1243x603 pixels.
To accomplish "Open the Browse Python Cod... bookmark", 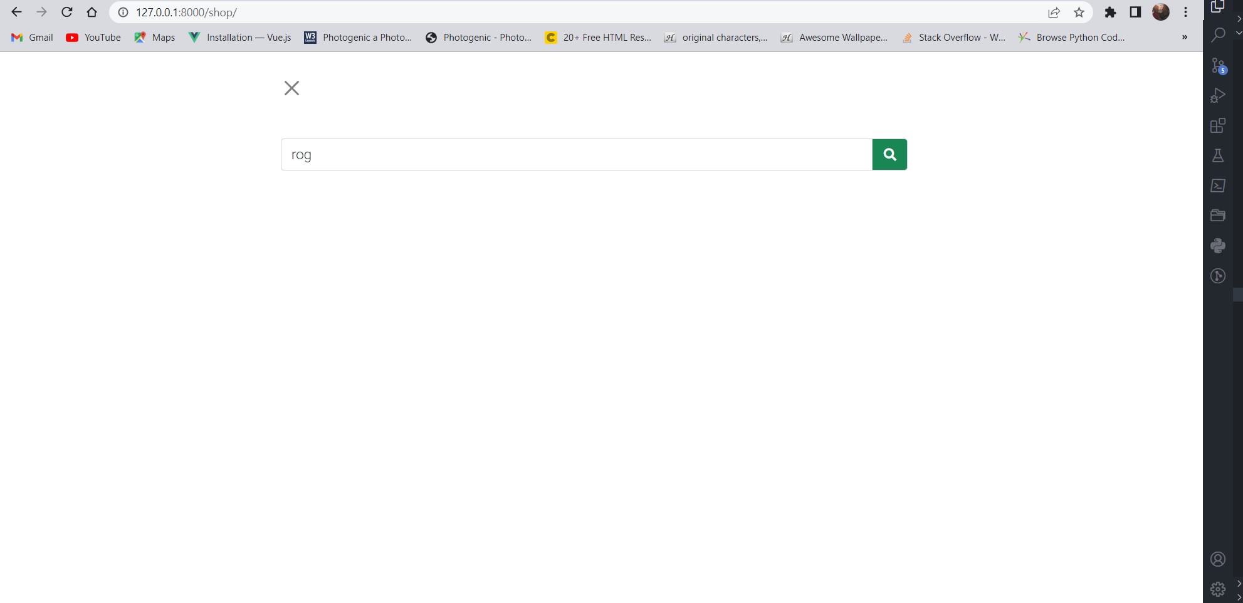I will click(1072, 38).
